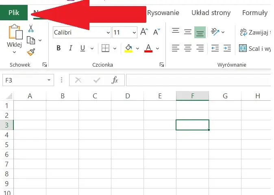Viewport: 274px width, 195px height.
Task: Open fill color dropdown arrow
Action: [138, 48]
